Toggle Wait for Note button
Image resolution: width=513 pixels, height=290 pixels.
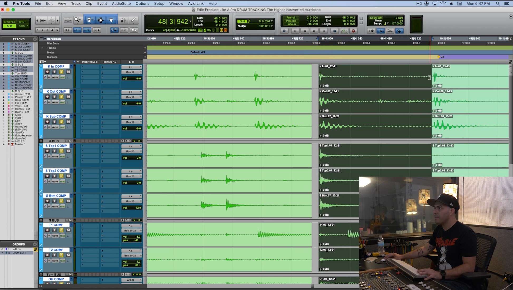[371, 31]
